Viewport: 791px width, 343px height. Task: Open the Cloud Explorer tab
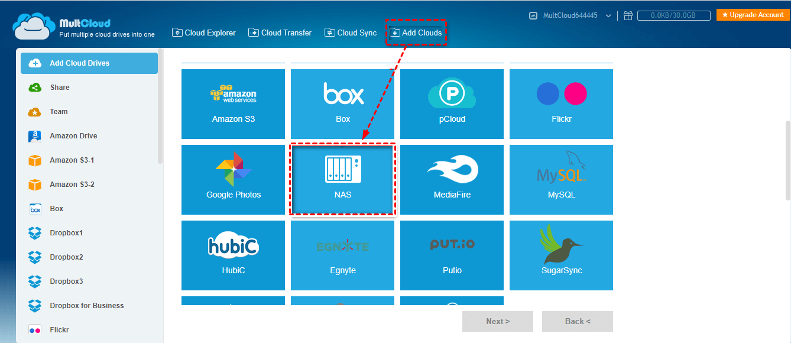point(204,33)
